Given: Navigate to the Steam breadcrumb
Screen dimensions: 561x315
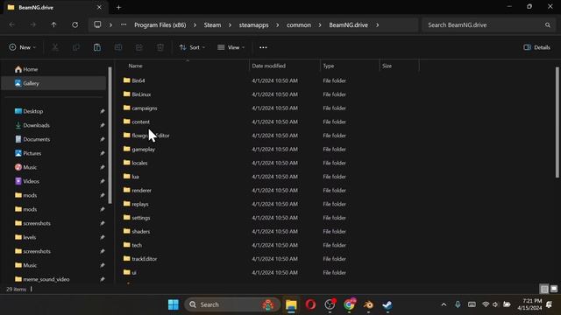Looking at the screenshot, I should click(212, 25).
